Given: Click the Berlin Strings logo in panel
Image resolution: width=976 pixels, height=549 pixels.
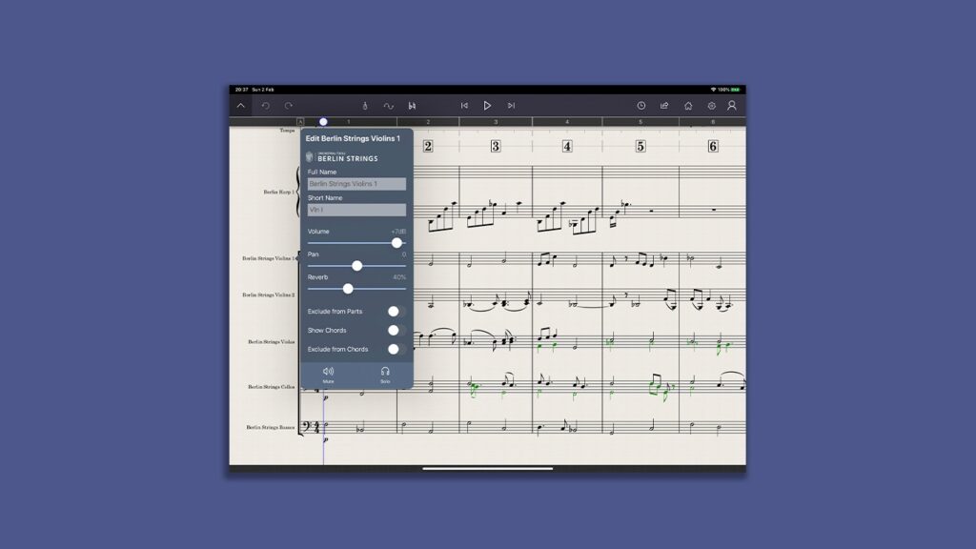Looking at the screenshot, I should point(342,157).
